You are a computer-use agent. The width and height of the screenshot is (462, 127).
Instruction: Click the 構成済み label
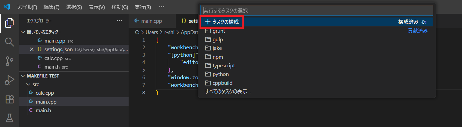point(408,22)
